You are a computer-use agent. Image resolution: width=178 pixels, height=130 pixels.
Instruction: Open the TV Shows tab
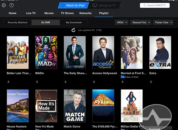tap(67, 13)
